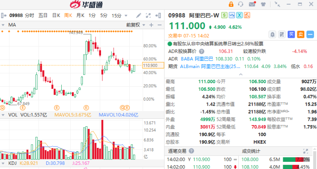This screenshot has height=169, width=317.
Task: Open shareholder transfer news headline
Action: (x=218, y=44)
